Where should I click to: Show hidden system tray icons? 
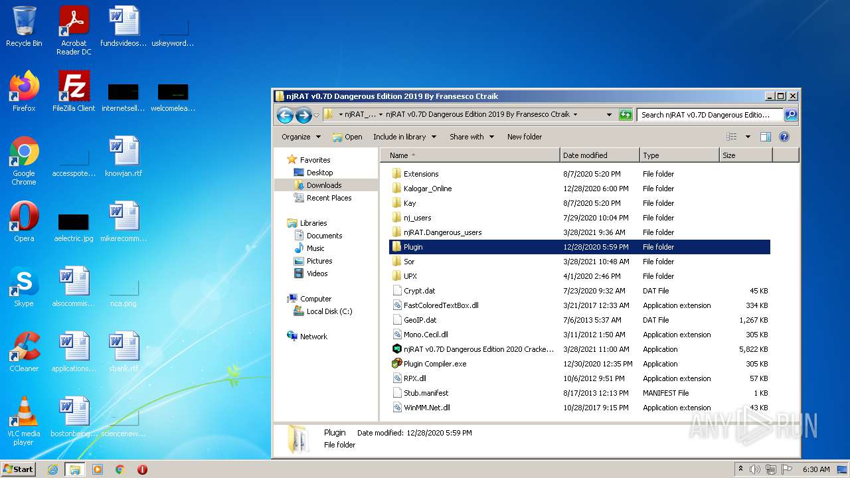(x=740, y=469)
